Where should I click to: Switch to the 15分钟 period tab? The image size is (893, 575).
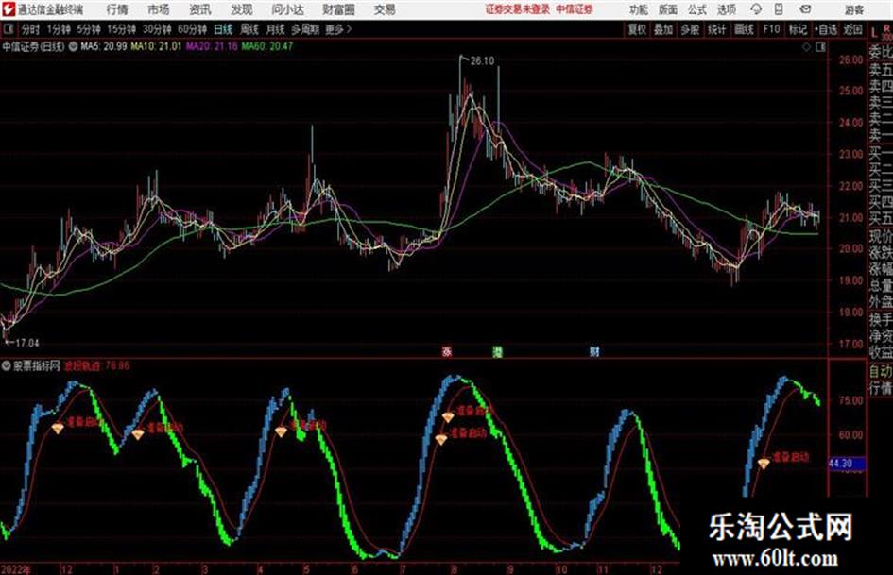point(122,29)
